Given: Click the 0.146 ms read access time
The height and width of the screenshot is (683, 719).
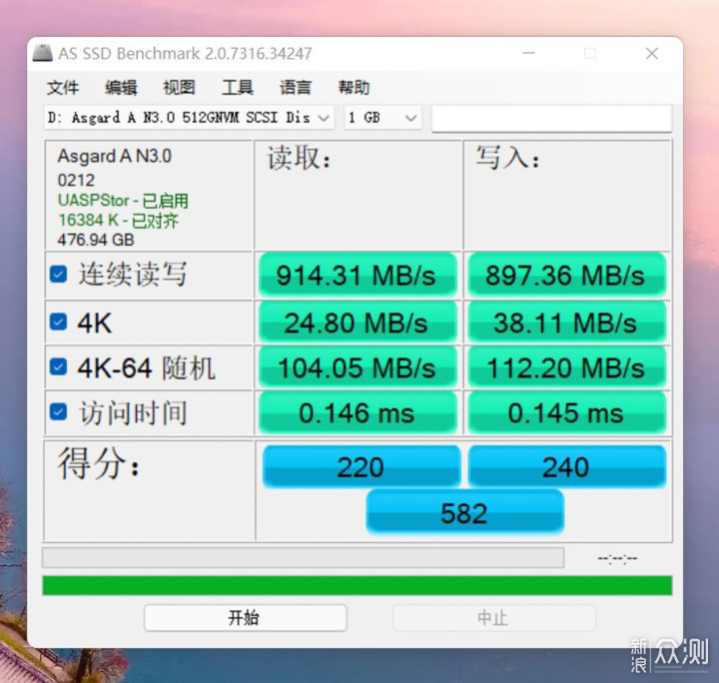Looking at the screenshot, I should 358,412.
